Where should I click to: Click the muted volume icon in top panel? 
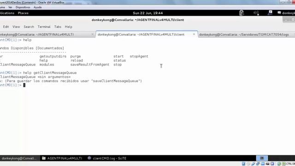tap(256, 13)
